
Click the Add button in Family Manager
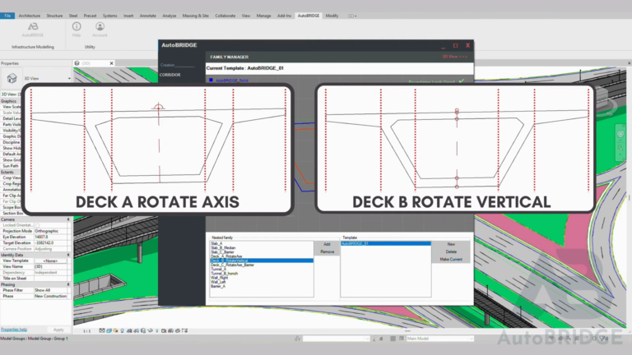point(327,244)
